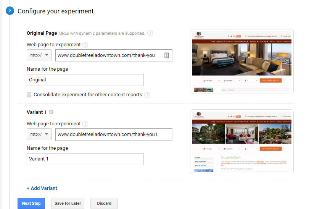309x209 pixels.
Task: Enable Consolidate experiment for other content reports
Action: pos(29,95)
